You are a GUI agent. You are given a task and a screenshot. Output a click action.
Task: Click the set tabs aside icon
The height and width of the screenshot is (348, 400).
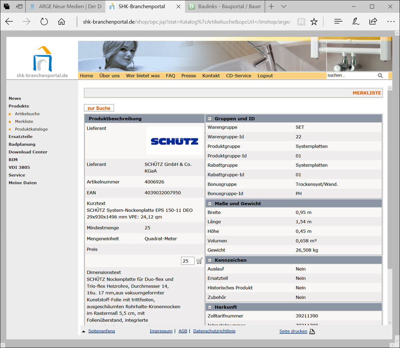coord(19,6)
